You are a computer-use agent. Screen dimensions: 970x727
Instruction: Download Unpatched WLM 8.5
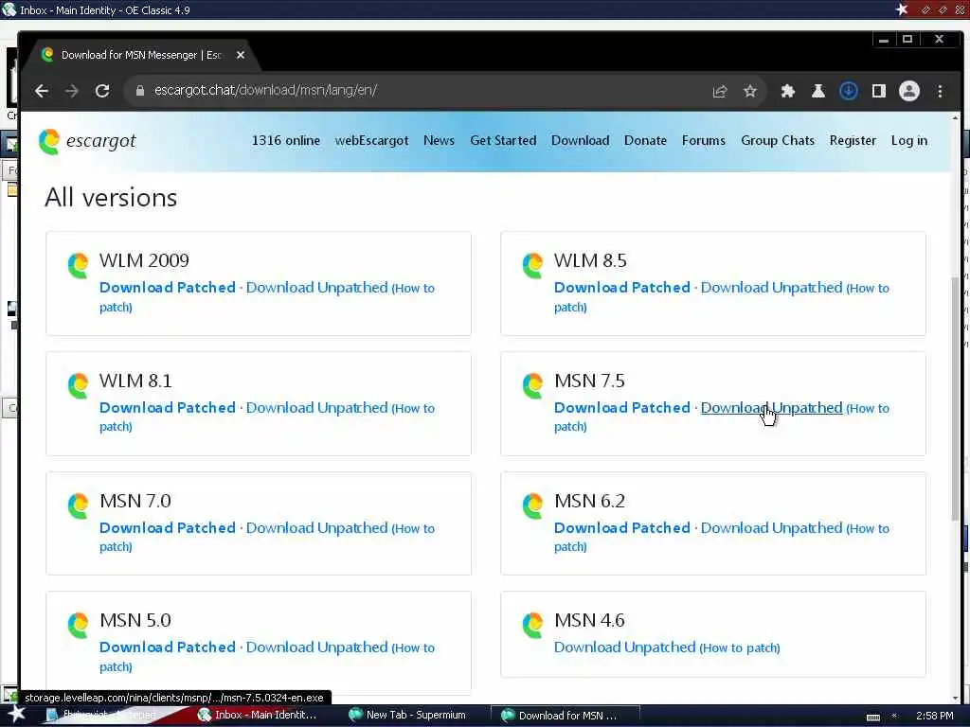click(x=771, y=288)
